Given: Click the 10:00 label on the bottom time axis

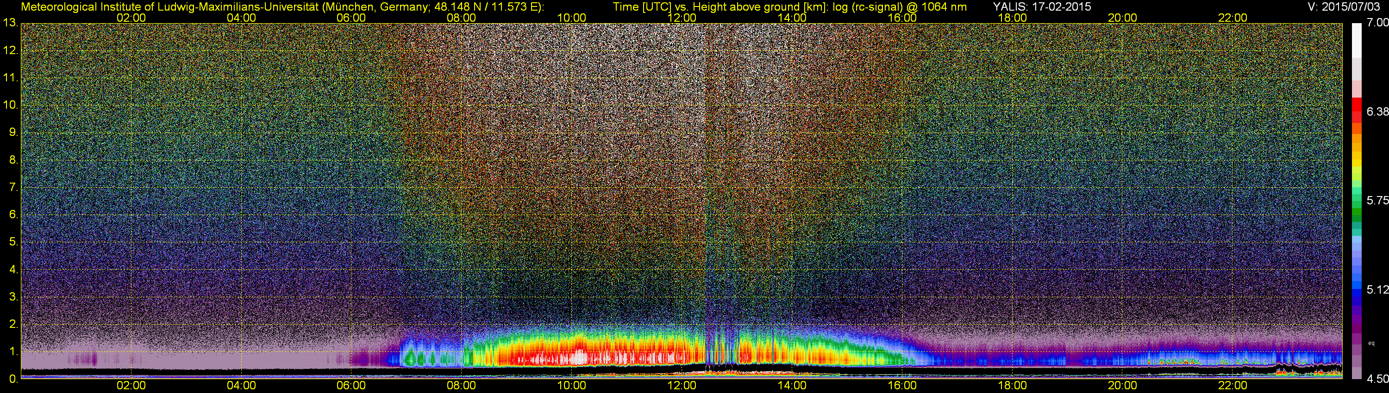Looking at the screenshot, I should pyautogui.click(x=571, y=386).
